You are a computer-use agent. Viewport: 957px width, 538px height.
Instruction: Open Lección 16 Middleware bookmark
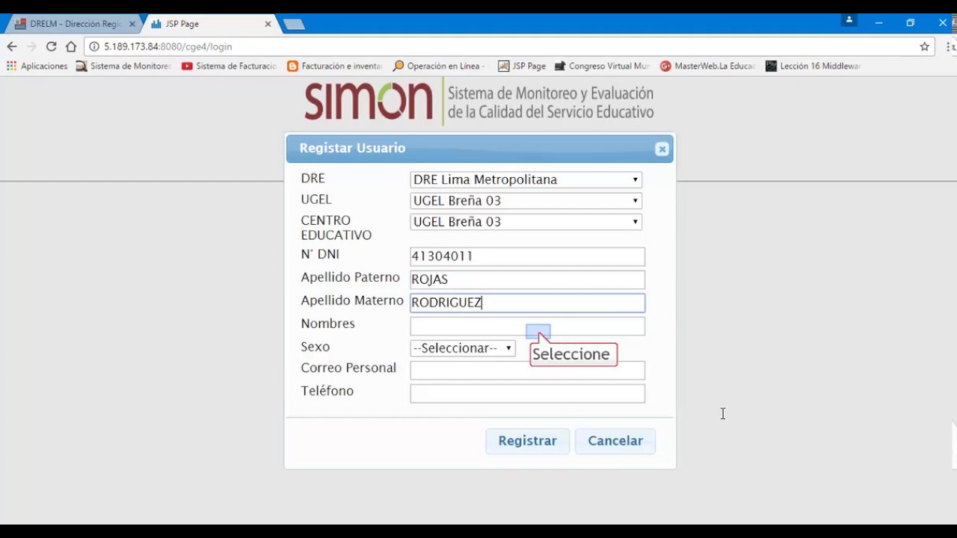tap(813, 66)
